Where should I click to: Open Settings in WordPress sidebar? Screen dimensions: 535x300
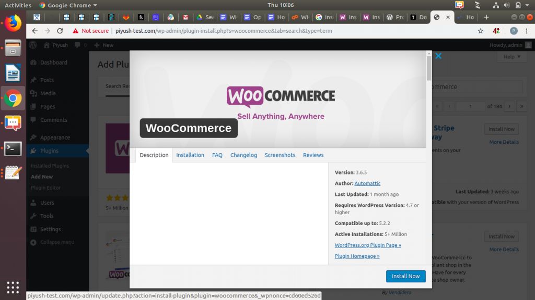point(51,229)
